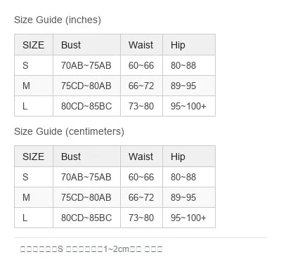Select the Bust header in inches table
The height and width of the screenshot is (278, 281).
coord(71,45)
